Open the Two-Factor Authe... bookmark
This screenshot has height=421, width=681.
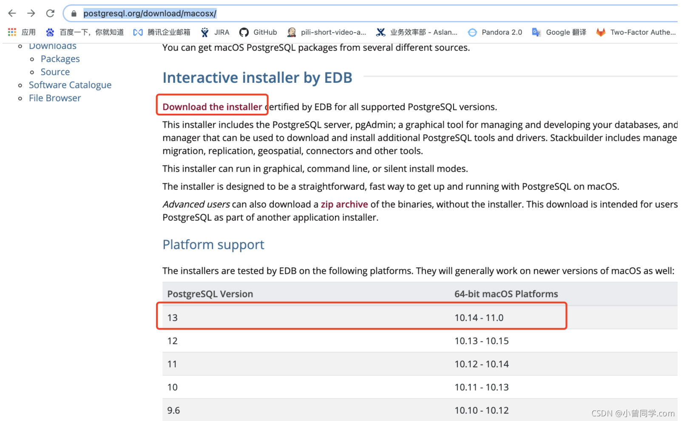[643, 32]
